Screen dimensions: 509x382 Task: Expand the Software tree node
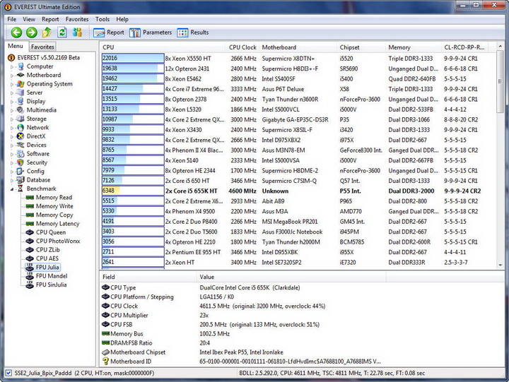12,155
